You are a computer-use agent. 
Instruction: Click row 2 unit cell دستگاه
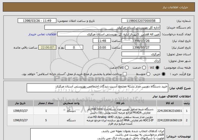click(x=71, y=120)
